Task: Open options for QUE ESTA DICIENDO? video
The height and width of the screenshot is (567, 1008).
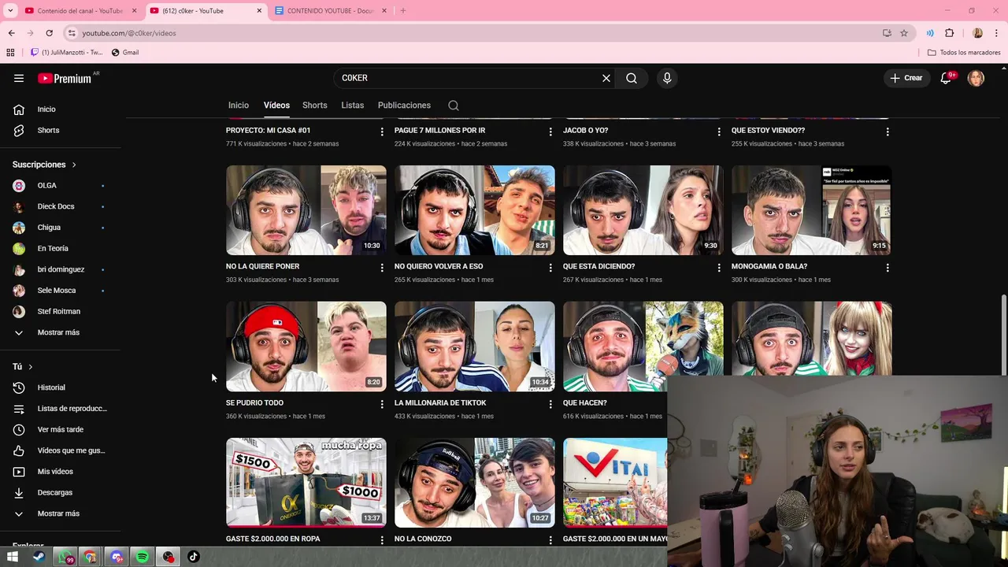Action: [719, 268]
